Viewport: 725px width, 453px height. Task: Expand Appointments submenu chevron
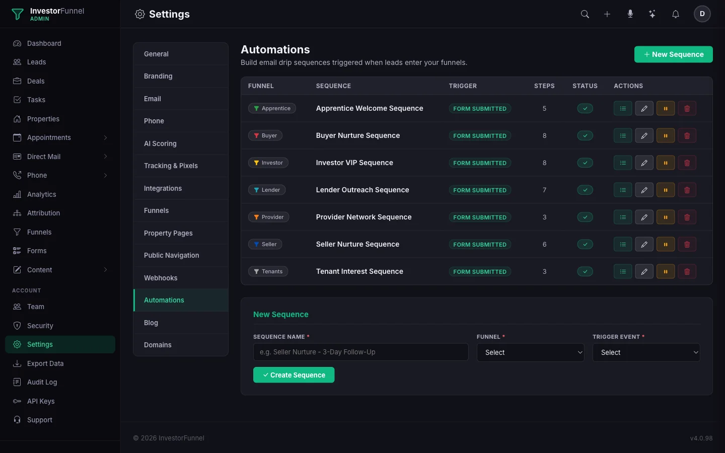point(105,137)
